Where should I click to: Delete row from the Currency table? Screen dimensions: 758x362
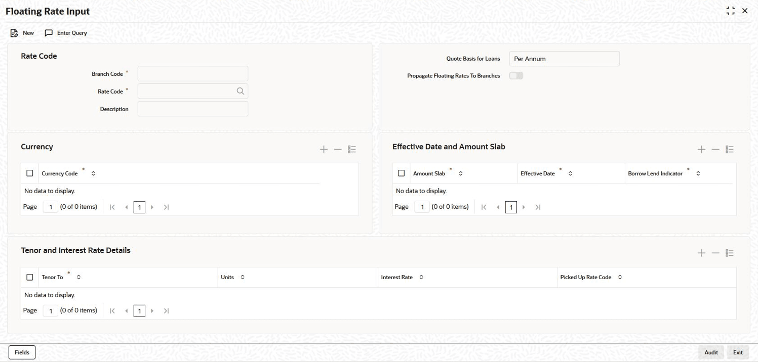pos(338,149)
